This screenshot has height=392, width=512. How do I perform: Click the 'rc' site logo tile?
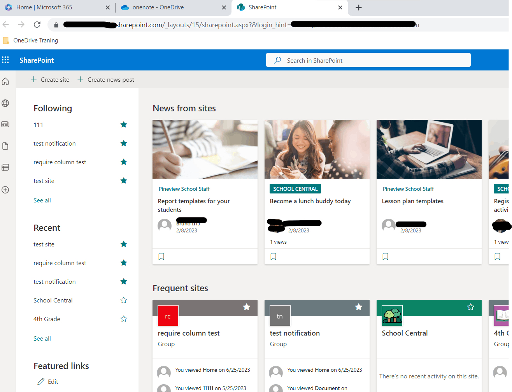(x=168, y=316)
